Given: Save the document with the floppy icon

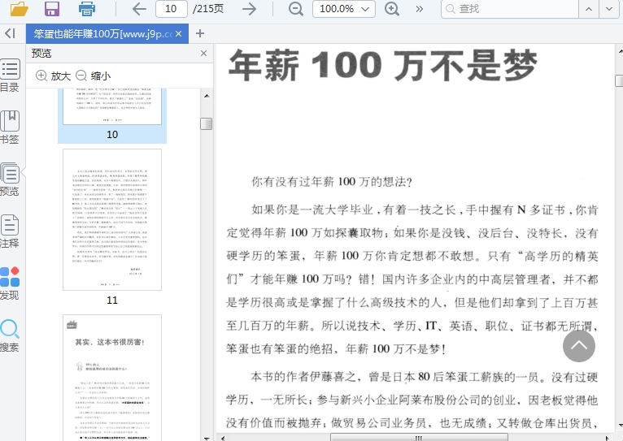Looking at the screenshot, I should (x=52, y=9).
